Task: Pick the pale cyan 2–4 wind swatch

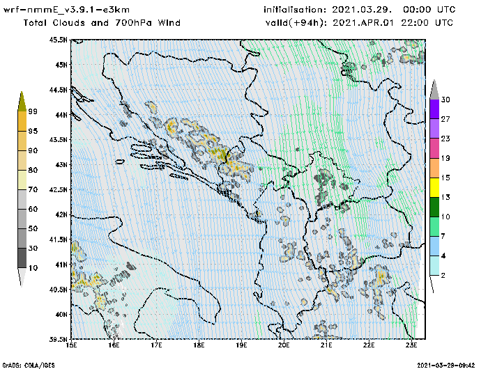Action: pos(434,265)
